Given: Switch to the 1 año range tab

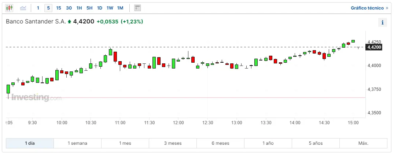Looking at the screenshot, I should click(x=268, y=143).
